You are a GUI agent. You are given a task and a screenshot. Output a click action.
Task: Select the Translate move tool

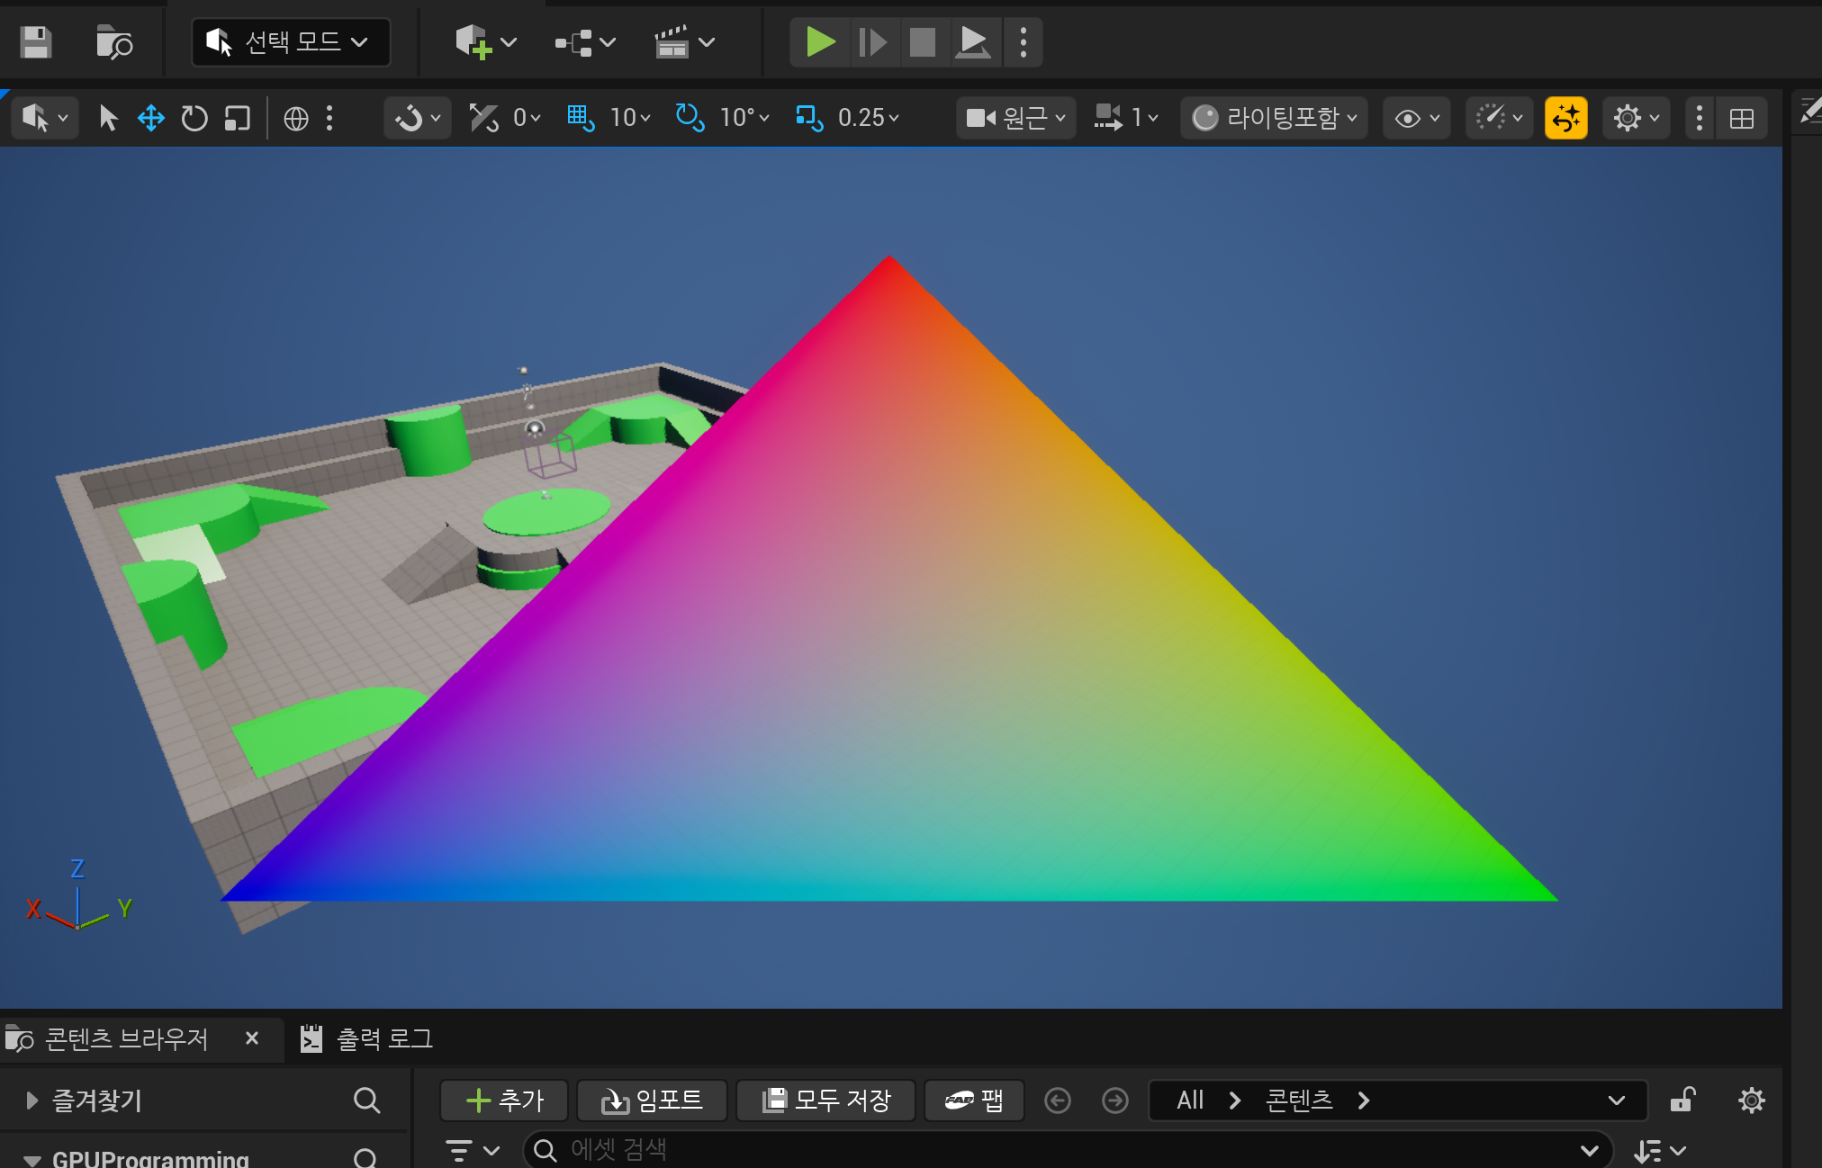pyautogui.click(x=150, y=118)
